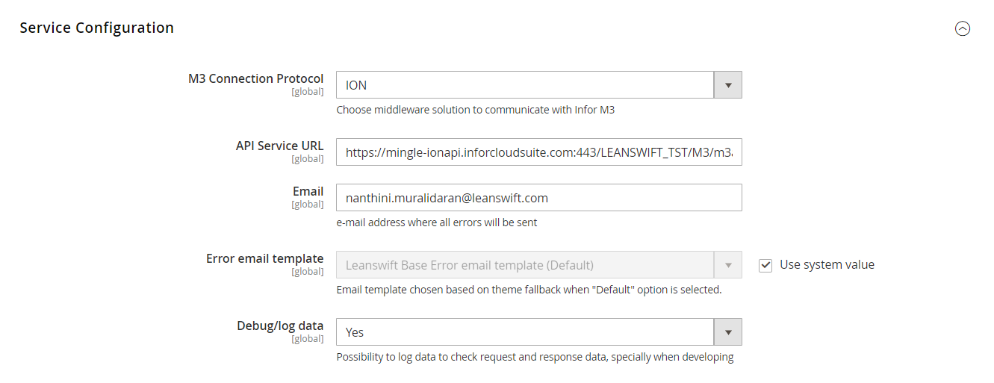Click the "Possibility to log data" help note
This screenshot has width=994, height=383.
tap(535, 357)
